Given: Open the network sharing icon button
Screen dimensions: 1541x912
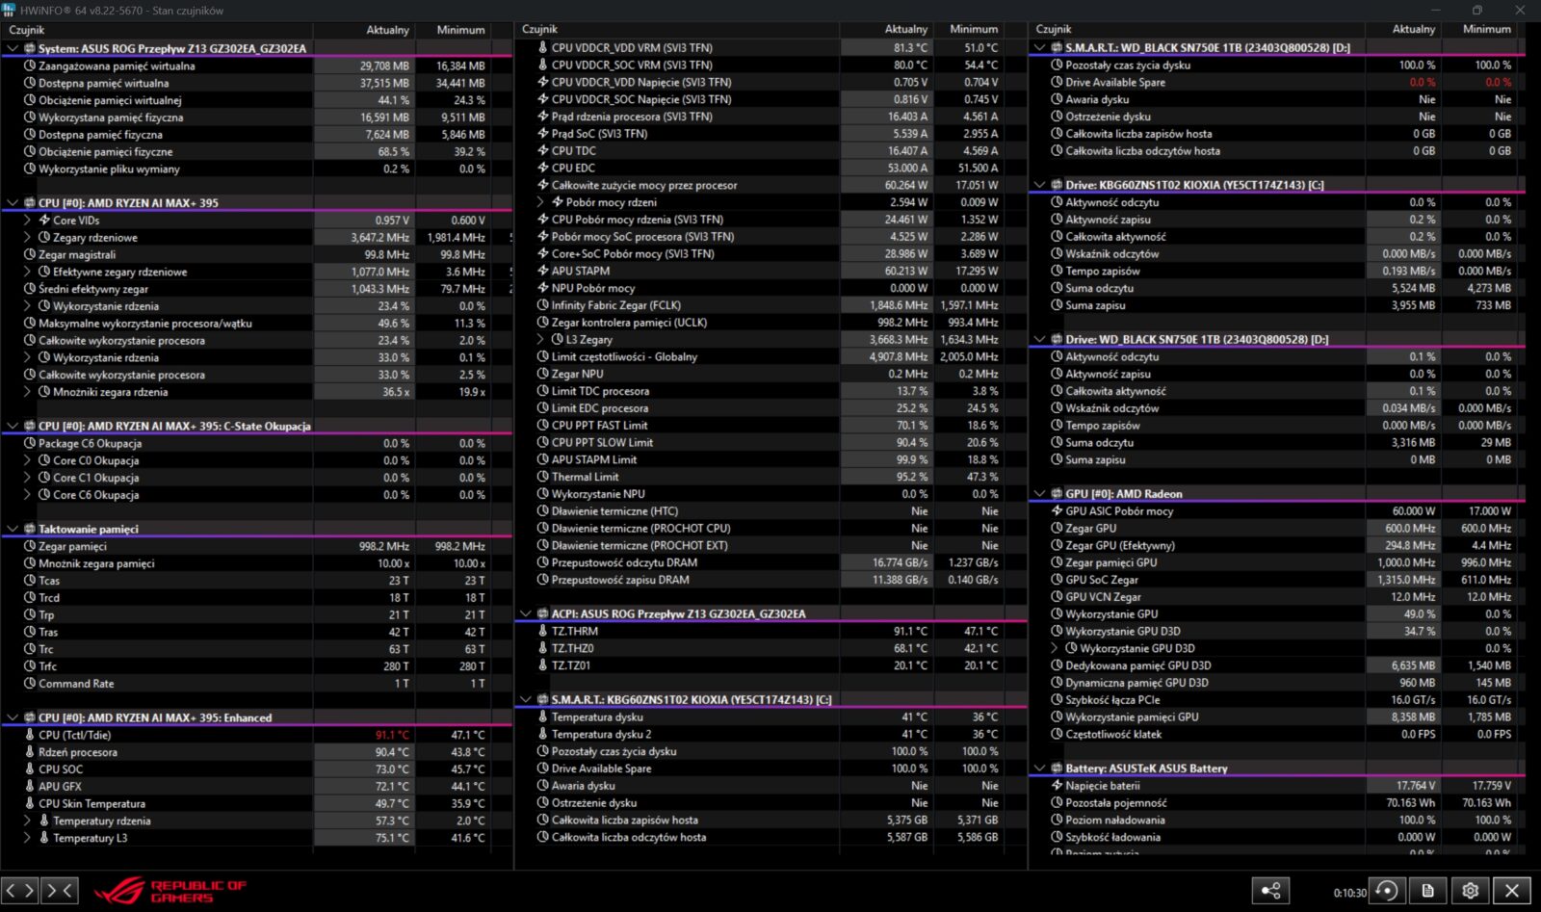Looking at the screenshot, I should 1270,891.
